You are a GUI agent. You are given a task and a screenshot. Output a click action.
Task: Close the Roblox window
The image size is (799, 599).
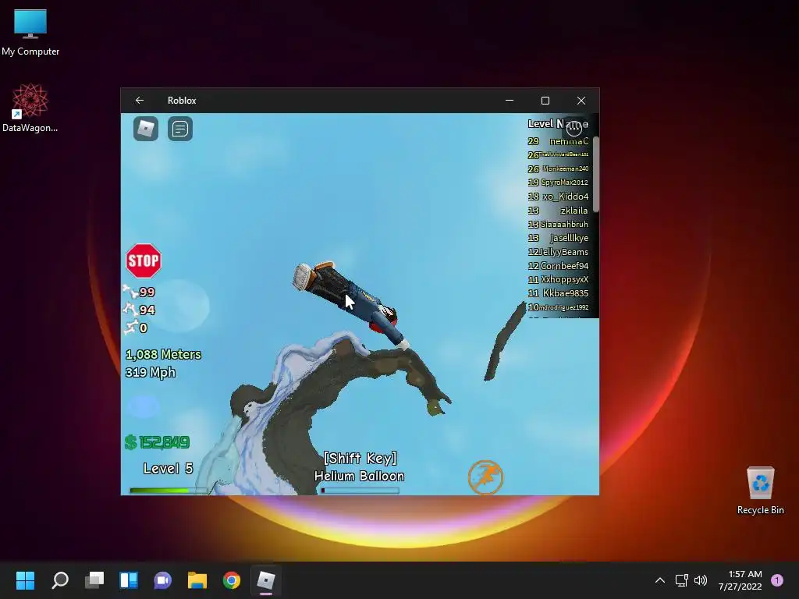point(581,101)
